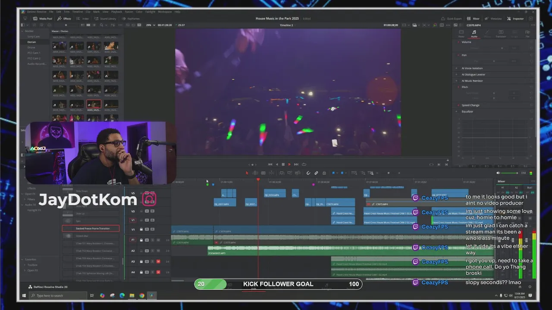Open the Windows Start menu

click(24, 296)
